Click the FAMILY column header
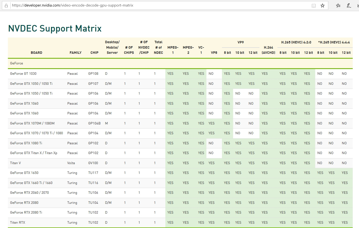359x228 pixels. tap(76, 53)
